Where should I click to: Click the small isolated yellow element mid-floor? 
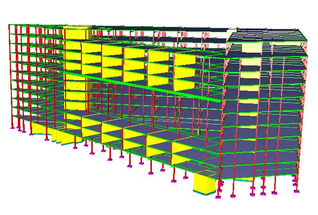tap(200, 132)
